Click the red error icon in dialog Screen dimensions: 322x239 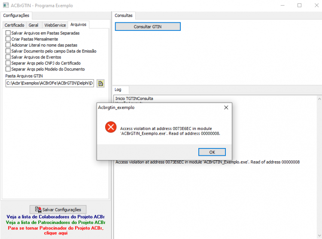coord(111,127)
